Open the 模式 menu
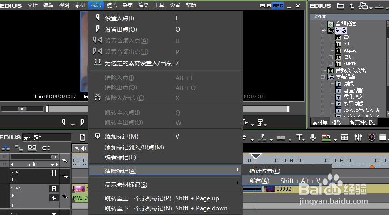Screen dimensions: 389x215 (112, 5)
